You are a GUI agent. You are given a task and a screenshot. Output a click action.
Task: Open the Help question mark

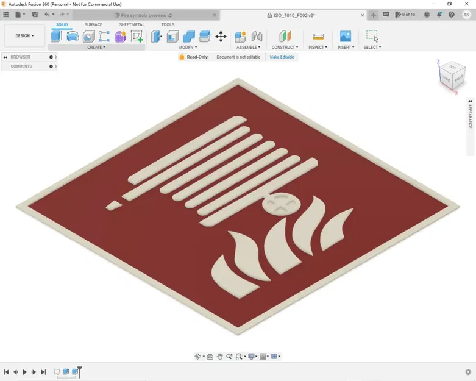452,15
